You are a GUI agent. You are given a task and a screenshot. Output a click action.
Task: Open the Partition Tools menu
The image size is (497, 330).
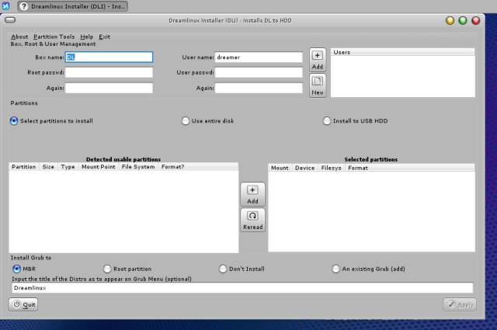(x=54, y=36)
